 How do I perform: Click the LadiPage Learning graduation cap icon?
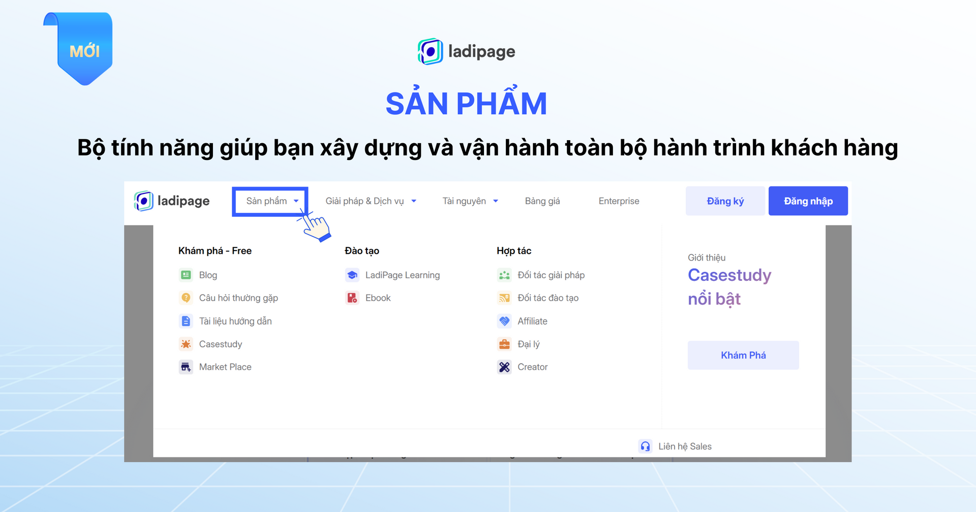pos(352,275)
